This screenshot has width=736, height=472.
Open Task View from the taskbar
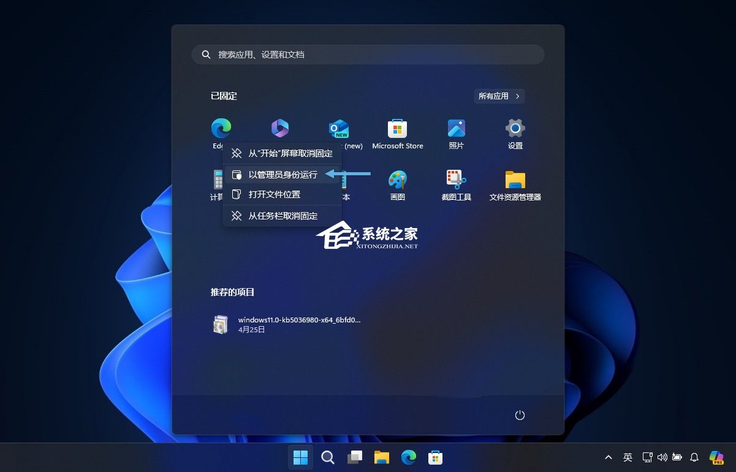pos(354,457)
